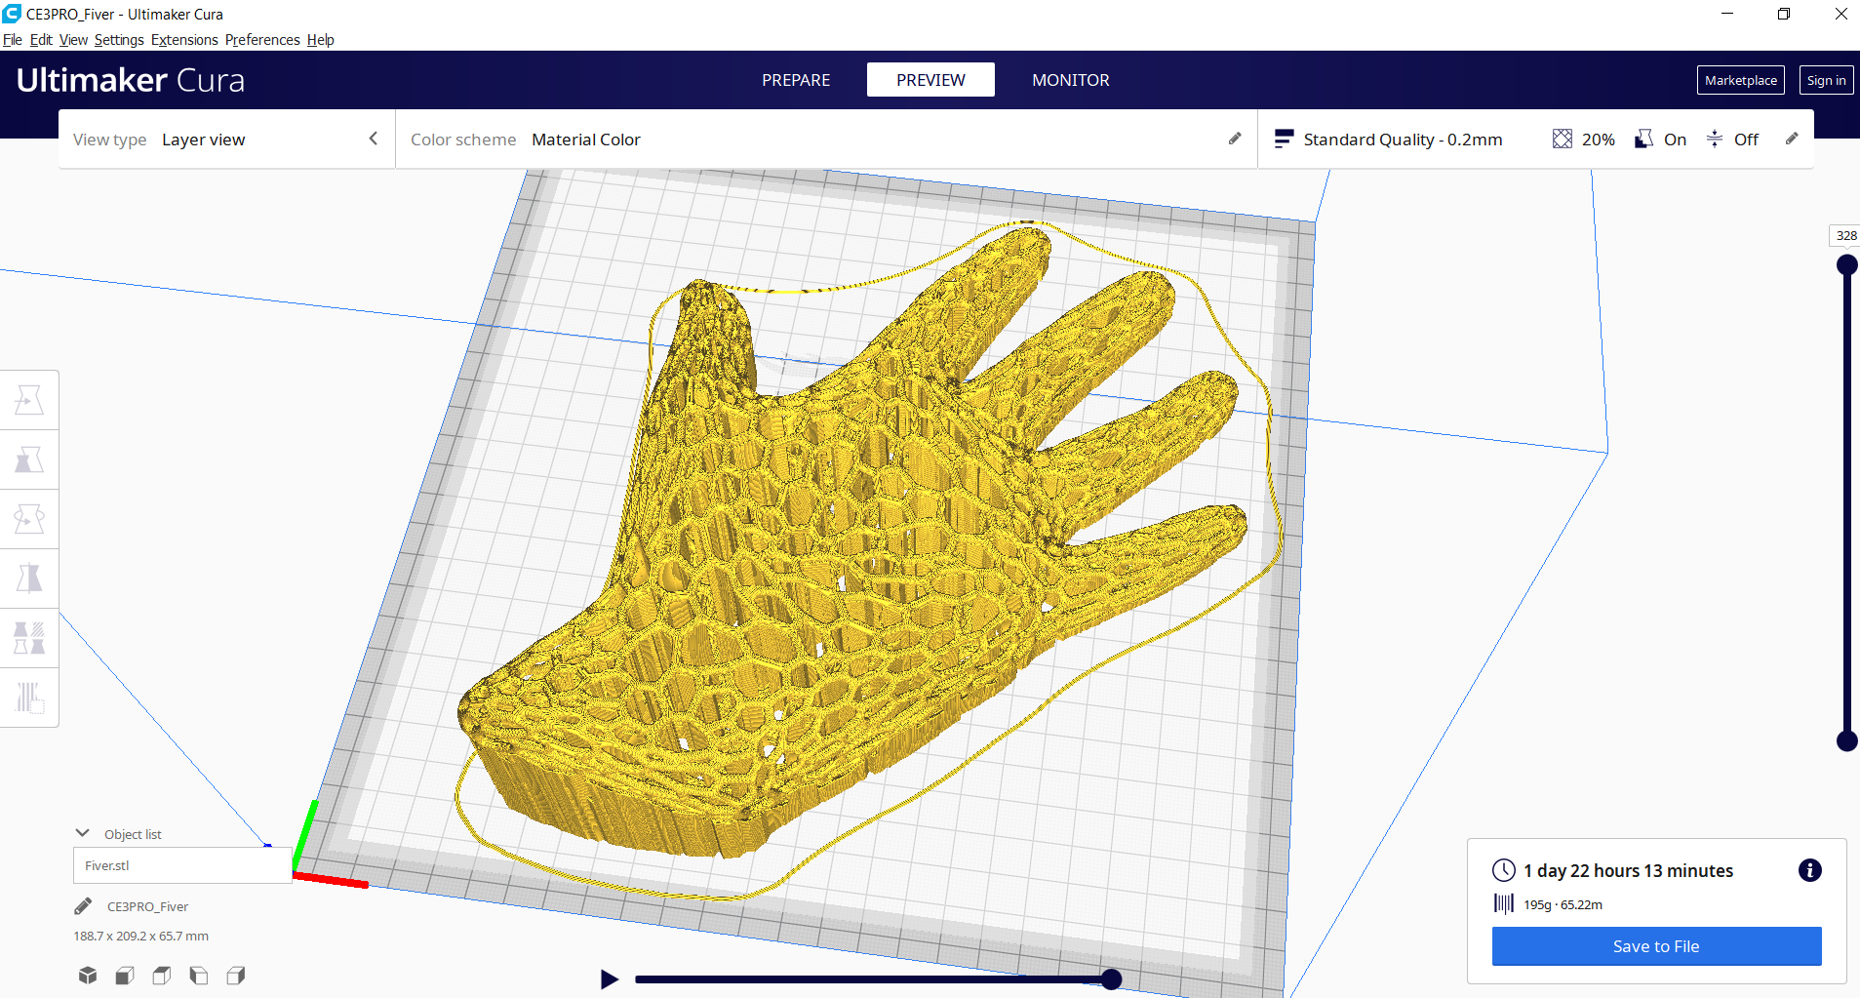Play the layer simulation
The height and width of the screenshot is (998, 1860).
(x=610, y=978)
